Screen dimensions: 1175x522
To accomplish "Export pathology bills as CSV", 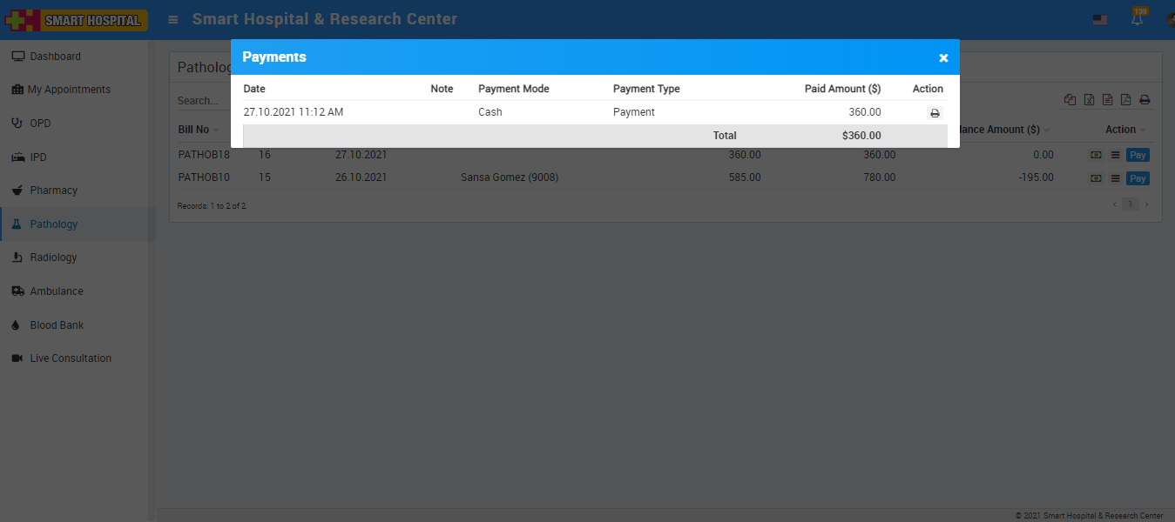I will pos(1107,100).
